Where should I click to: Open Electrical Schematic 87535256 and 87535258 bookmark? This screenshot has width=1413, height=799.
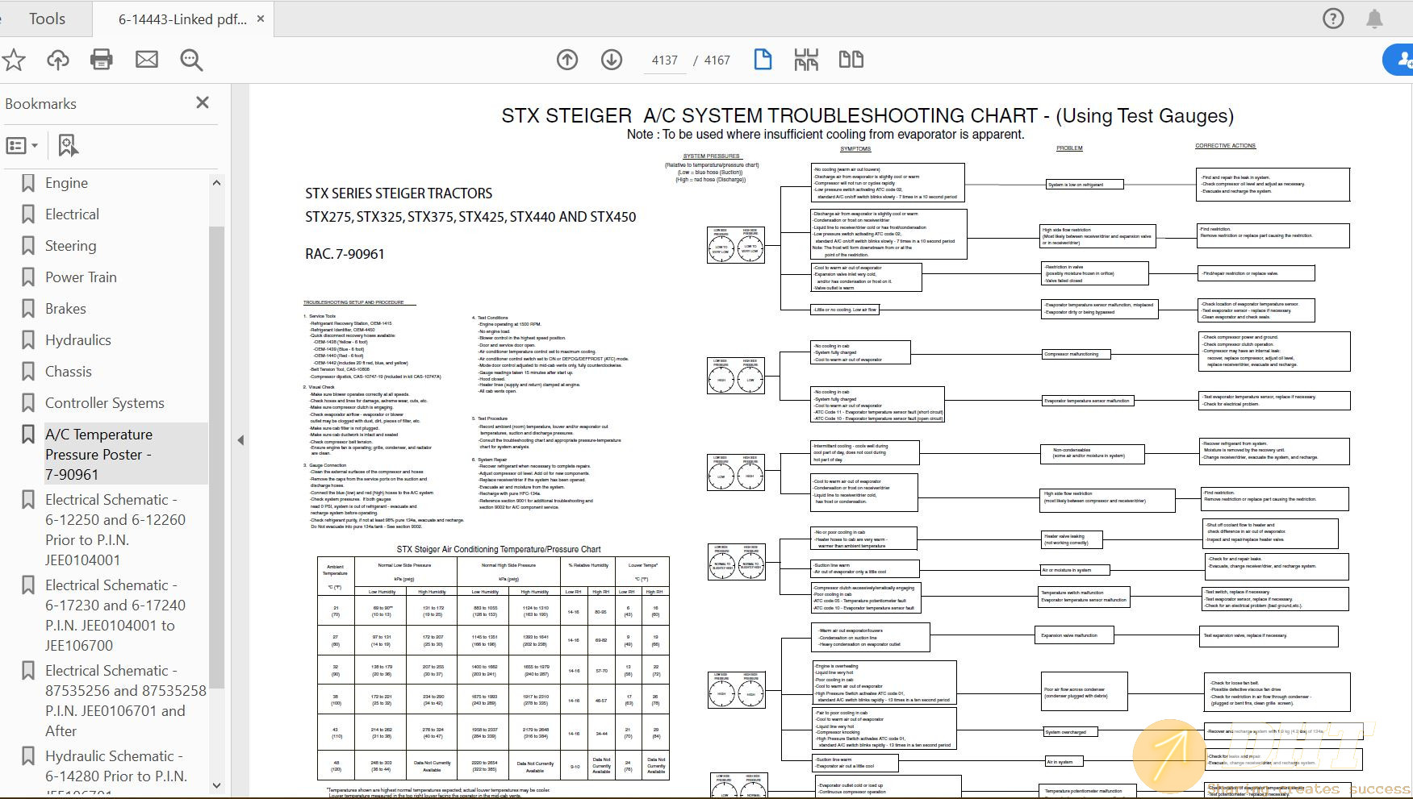126,701
